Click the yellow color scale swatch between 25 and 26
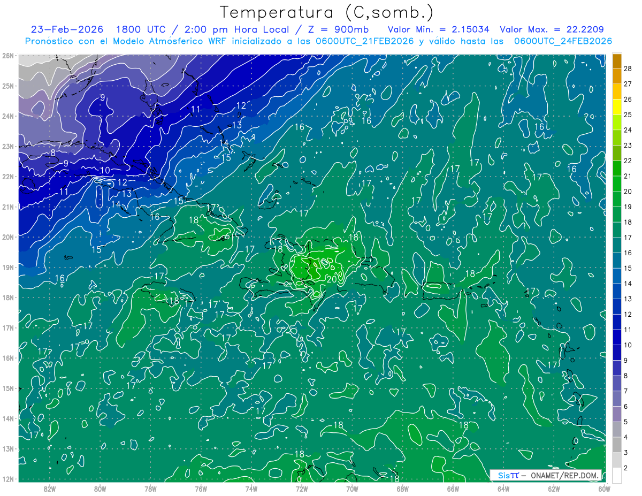The width and height of the screenshot is (642, 496). (617, 106)
